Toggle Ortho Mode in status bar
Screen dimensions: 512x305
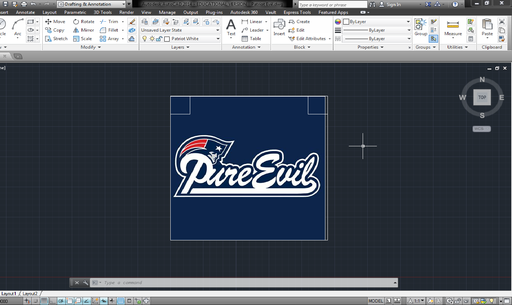53,301
